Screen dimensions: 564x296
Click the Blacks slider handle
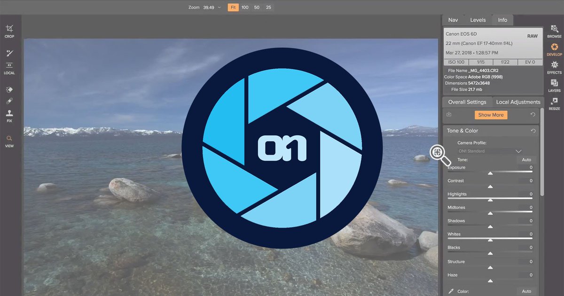(490, 254)
